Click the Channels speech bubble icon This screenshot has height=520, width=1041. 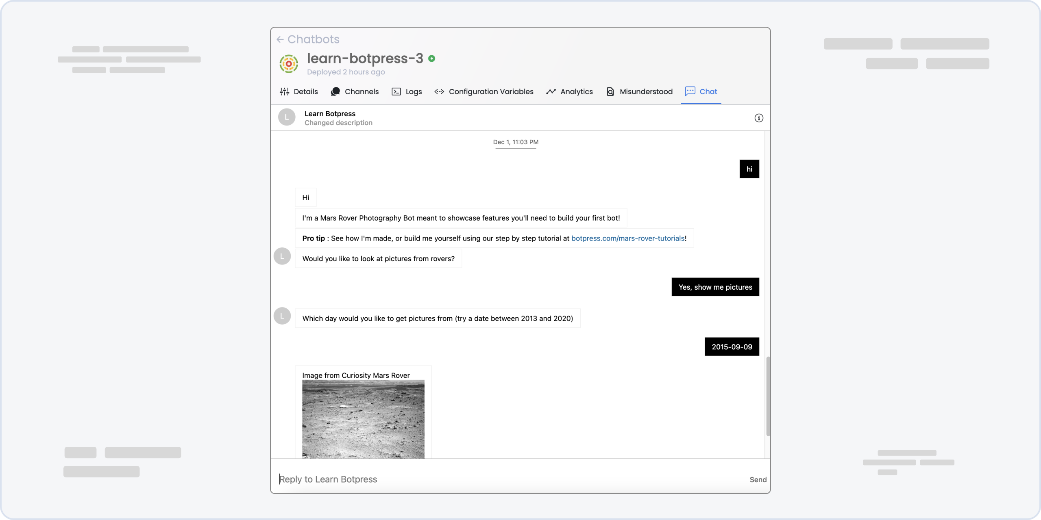pos(335,91)
